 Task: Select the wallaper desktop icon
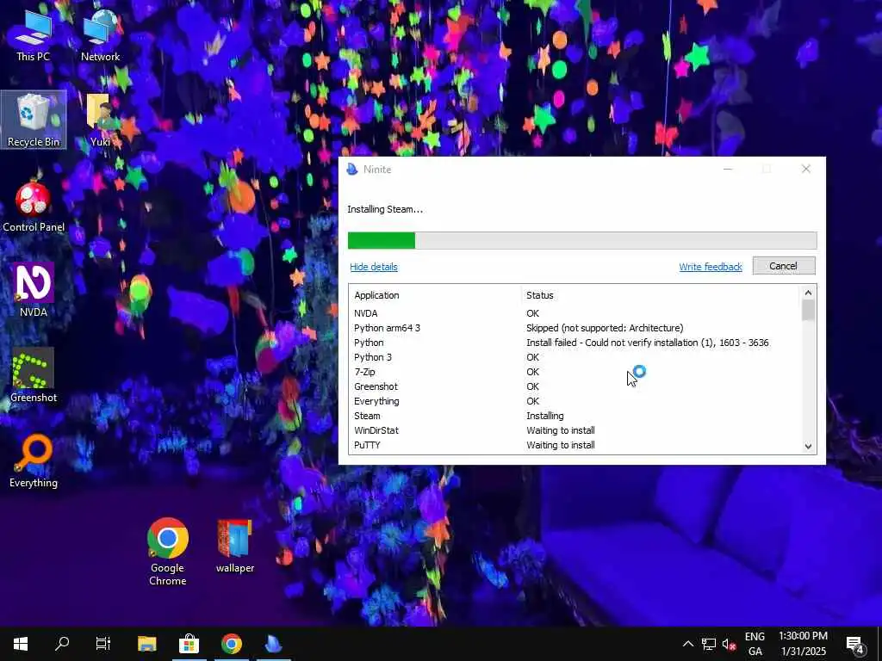pos(234,546)
